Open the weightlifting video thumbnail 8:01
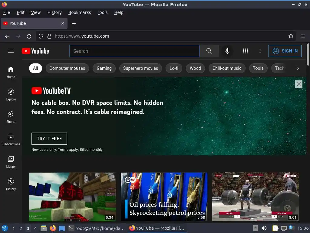310x233 pixels. pyautogui.click(x=256, y=197)
